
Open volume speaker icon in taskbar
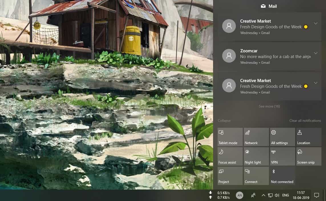point(277,195)
